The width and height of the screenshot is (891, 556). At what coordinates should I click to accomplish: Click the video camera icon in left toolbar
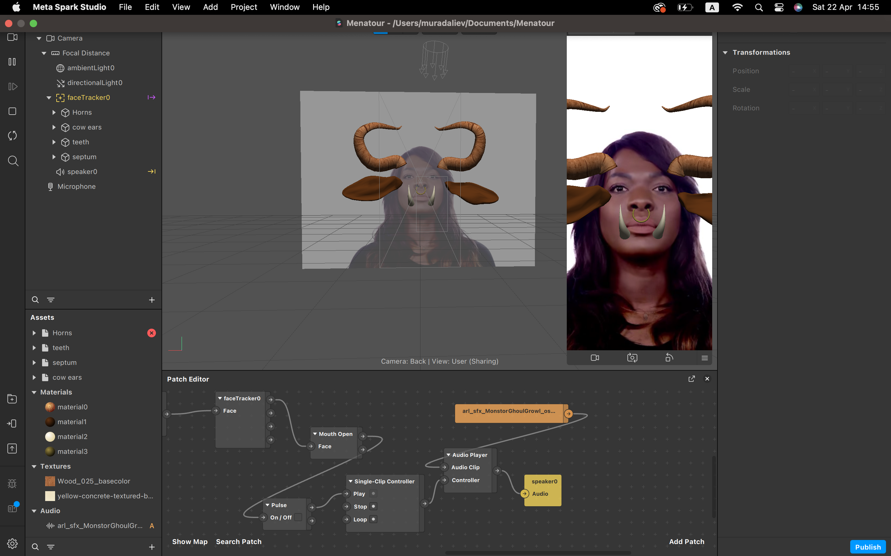pyautogui.click(x=12, y=37)
